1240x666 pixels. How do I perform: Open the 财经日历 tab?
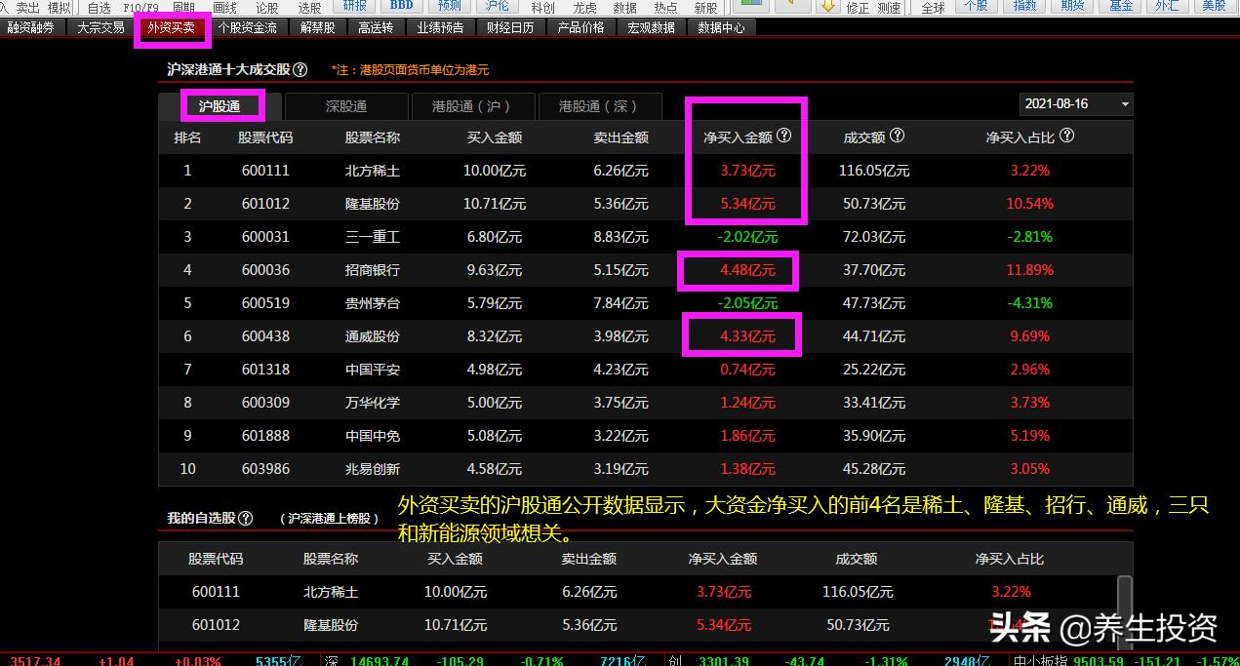click(x=510, y=28)
